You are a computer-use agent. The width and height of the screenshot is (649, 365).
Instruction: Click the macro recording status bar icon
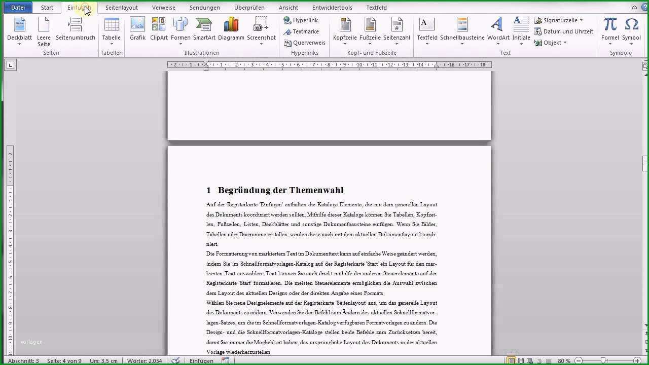(225, 360)
